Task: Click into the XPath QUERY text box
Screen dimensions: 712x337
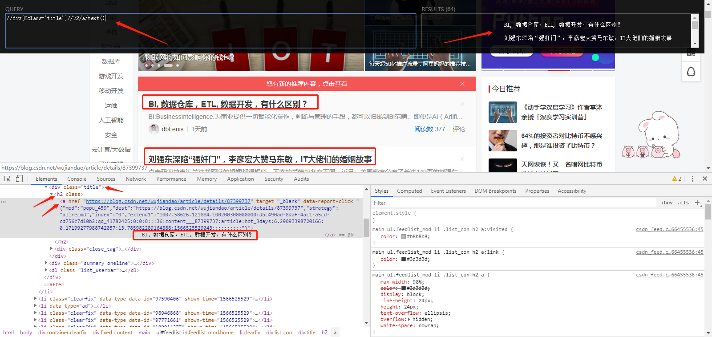Action: pos(210,30)
